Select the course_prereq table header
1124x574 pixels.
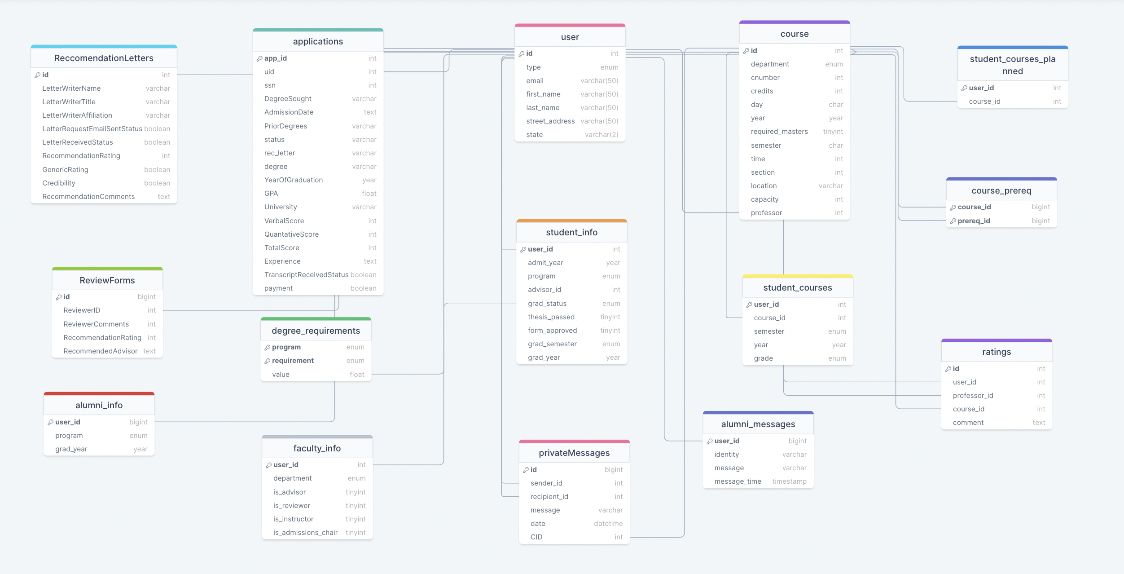(x=1001, y=190)
